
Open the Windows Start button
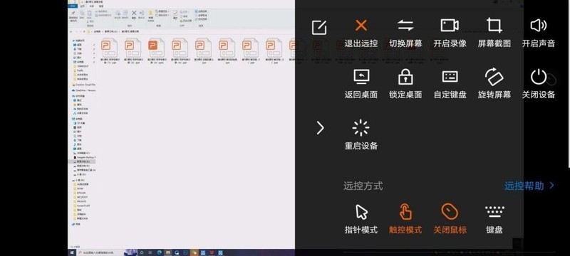pyautogui.click(x=72, y=252)
